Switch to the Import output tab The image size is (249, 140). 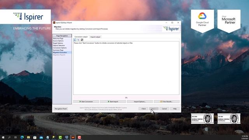95,37
